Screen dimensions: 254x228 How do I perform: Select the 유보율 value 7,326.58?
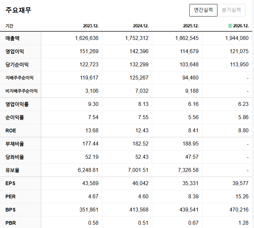pyautogui.click(x=188, y=170)
